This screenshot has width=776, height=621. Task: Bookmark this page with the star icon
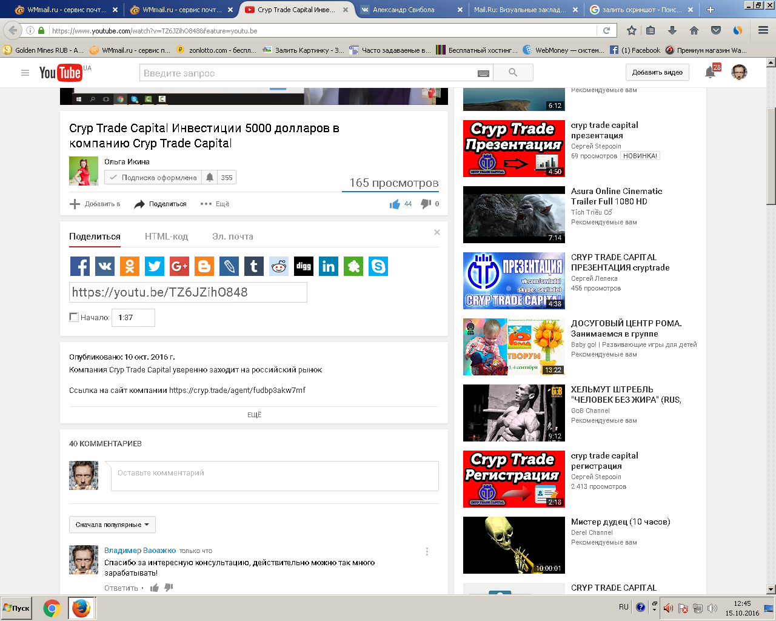pos(631,30)
